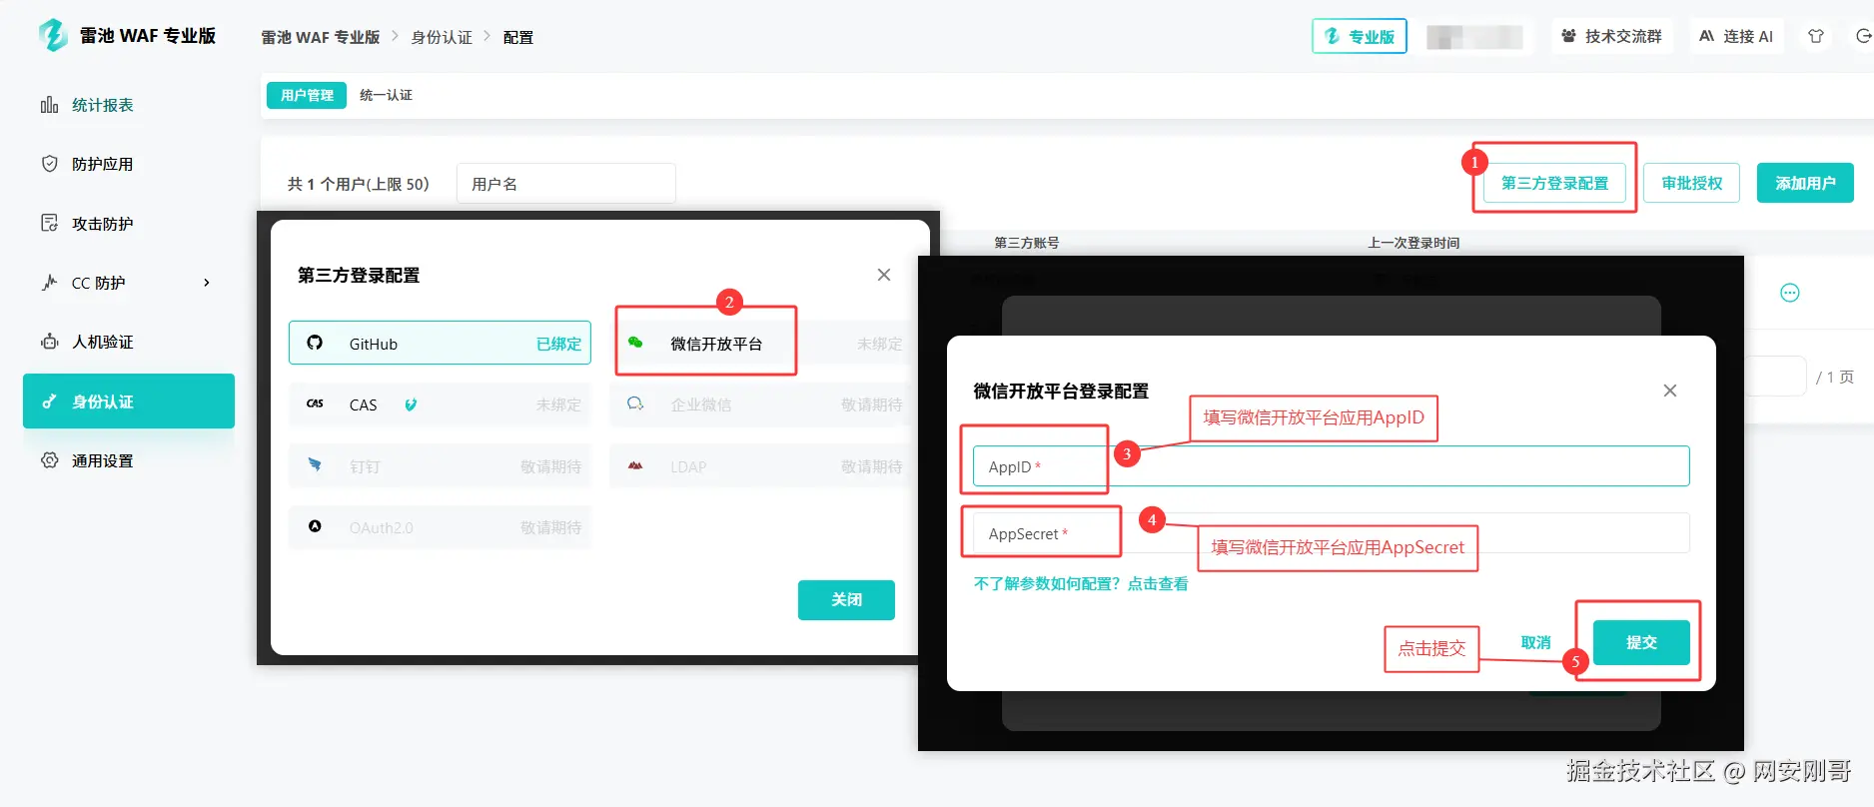Click the 关闭 button
The image size is (1874, 807).
[846, 599]
